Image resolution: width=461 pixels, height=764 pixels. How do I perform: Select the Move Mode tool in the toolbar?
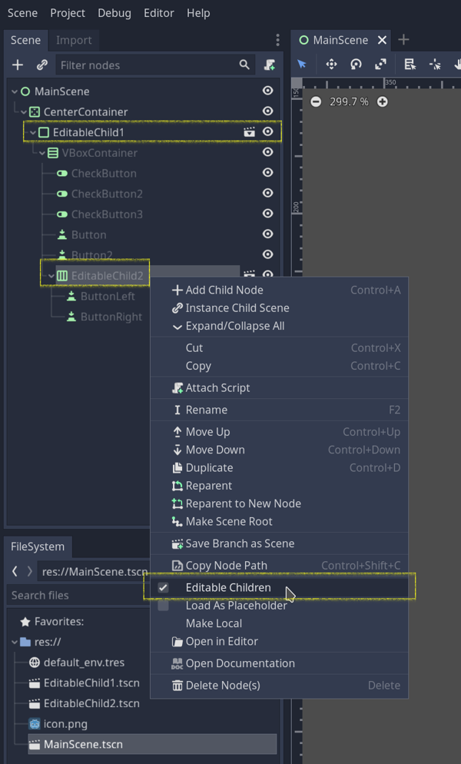[330, 65]
